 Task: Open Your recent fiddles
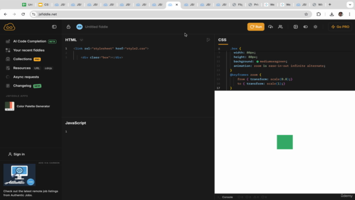(29, 50)
